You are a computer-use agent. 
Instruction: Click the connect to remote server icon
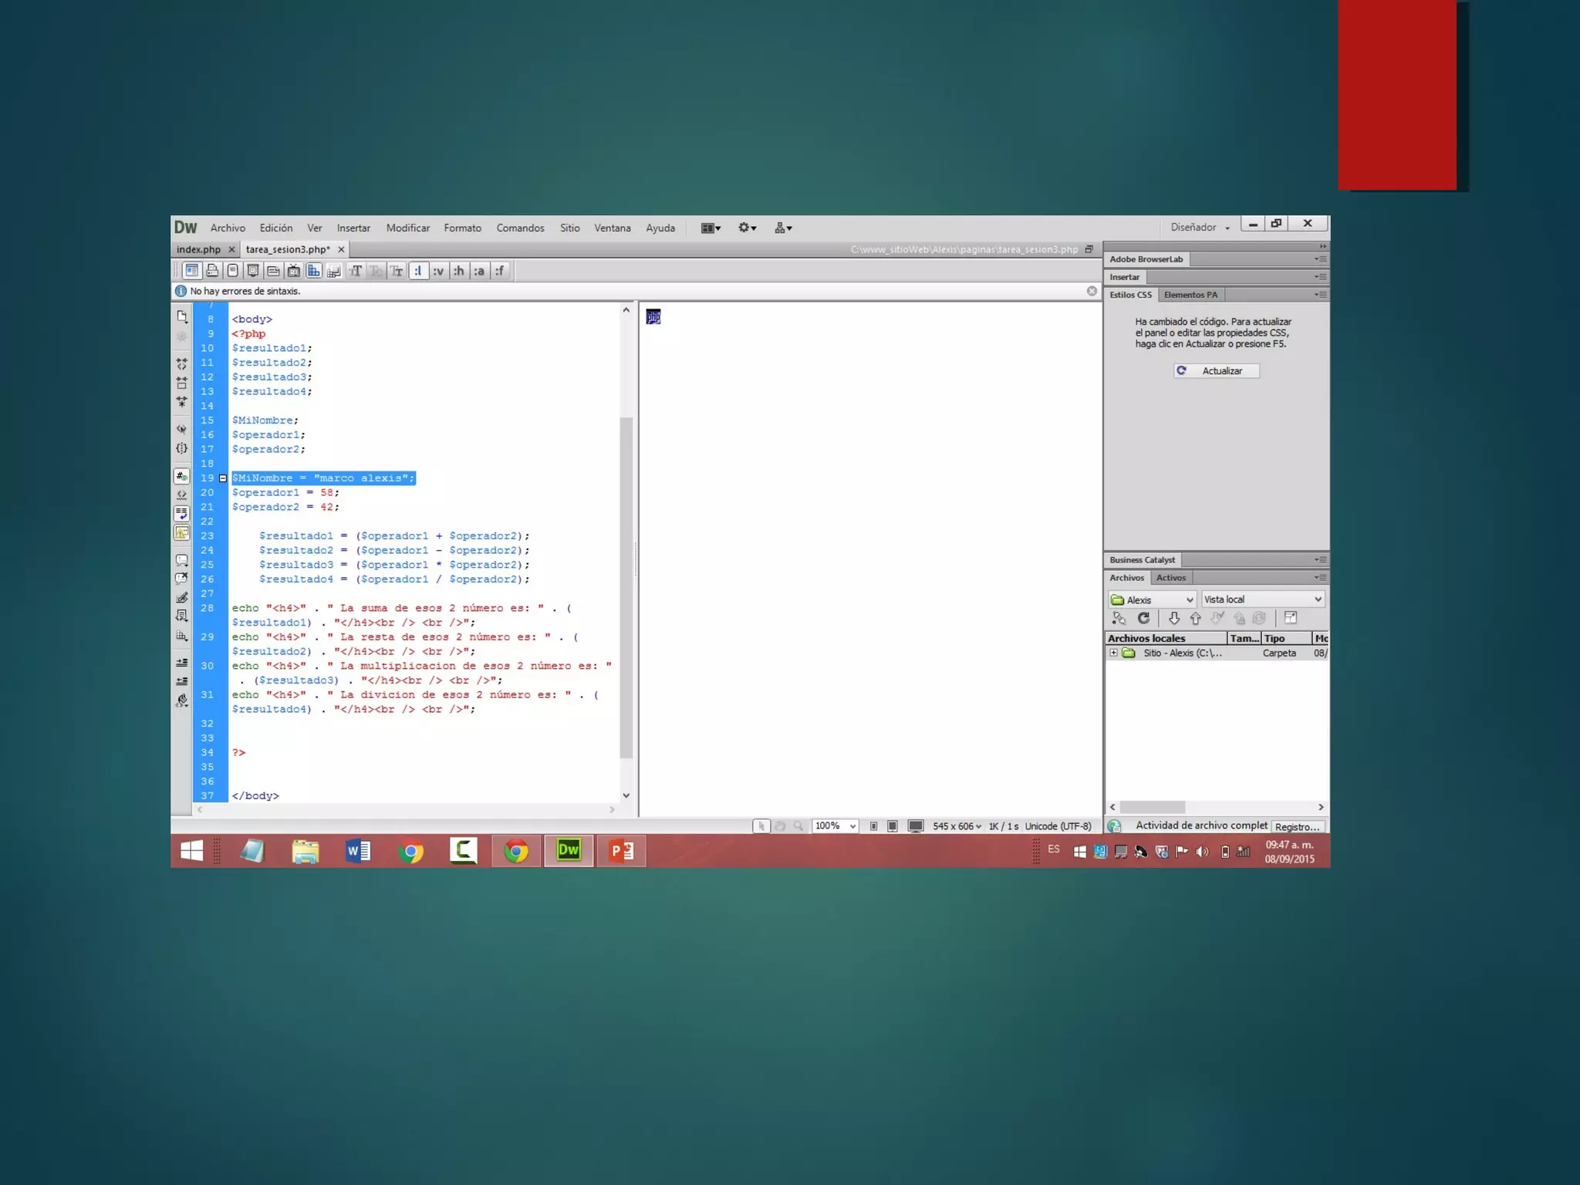(1119, 618)
